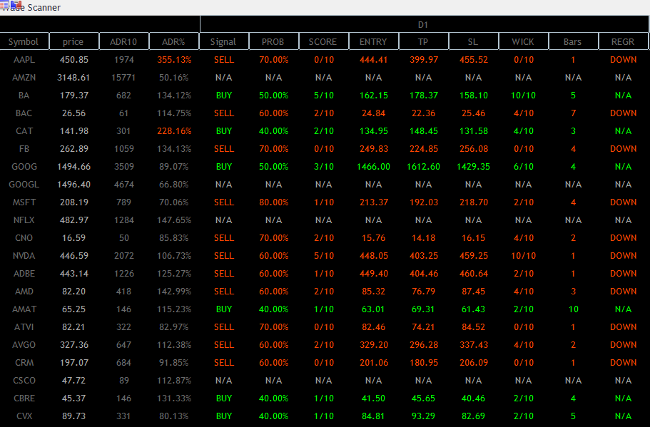
Task: Click CRM's stop loss 206.09
Action: tap(473, 362)
